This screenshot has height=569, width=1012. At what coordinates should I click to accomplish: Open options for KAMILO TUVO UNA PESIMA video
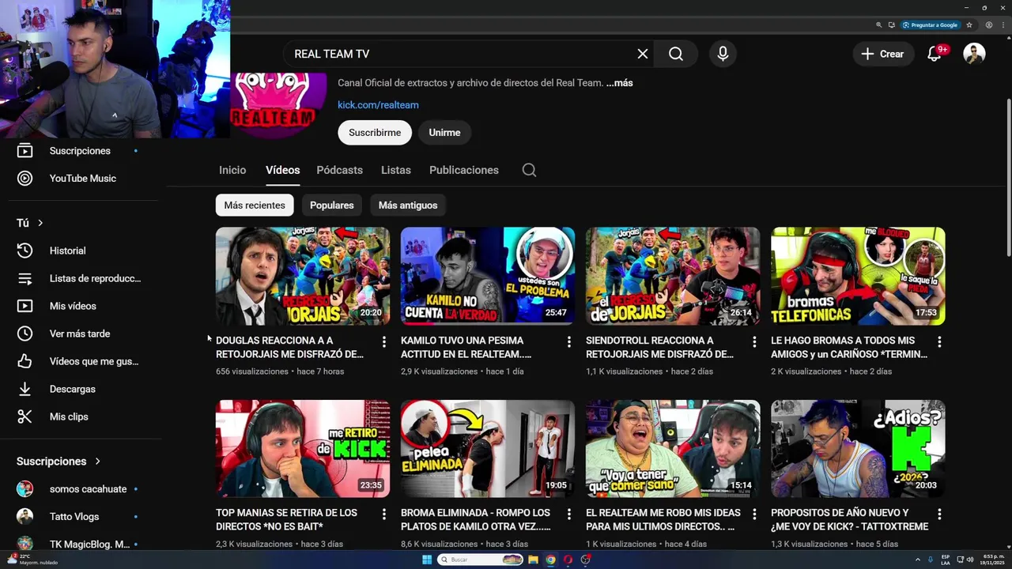pyautogui.click(x=569, y=342)
